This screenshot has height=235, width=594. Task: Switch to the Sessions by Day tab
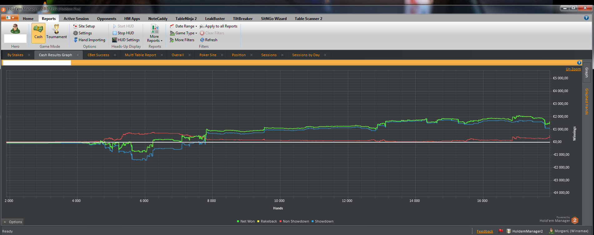pos(306,55)
